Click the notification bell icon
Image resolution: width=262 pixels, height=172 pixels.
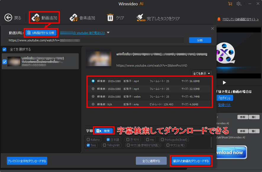pos(219,19)
